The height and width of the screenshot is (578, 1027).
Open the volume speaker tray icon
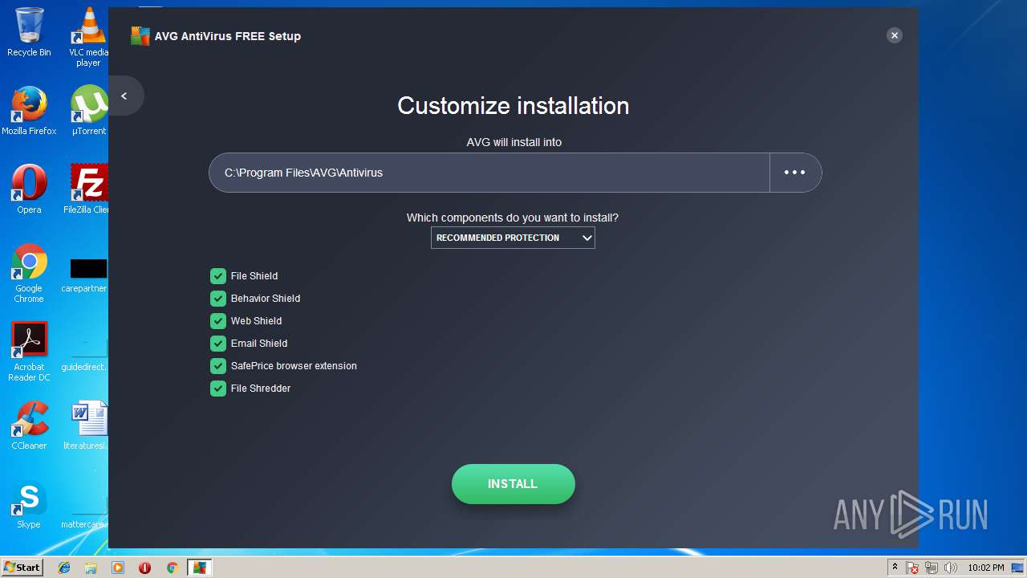point(951,568)
